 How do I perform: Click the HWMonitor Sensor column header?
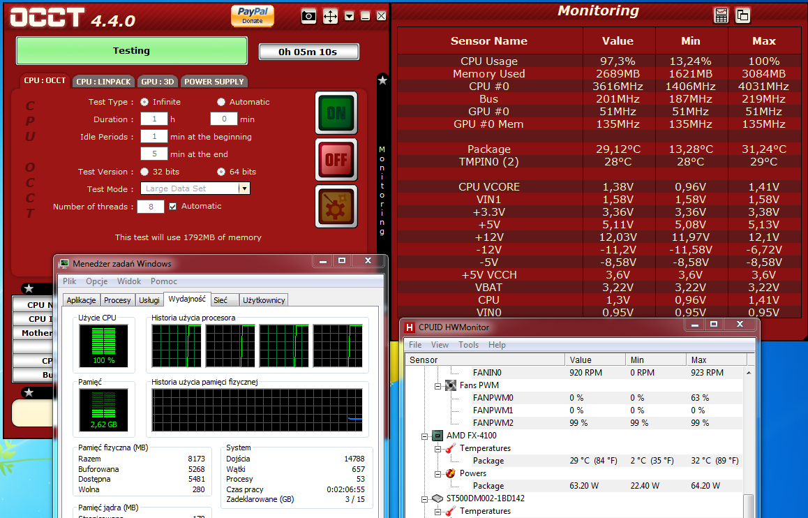485,360
